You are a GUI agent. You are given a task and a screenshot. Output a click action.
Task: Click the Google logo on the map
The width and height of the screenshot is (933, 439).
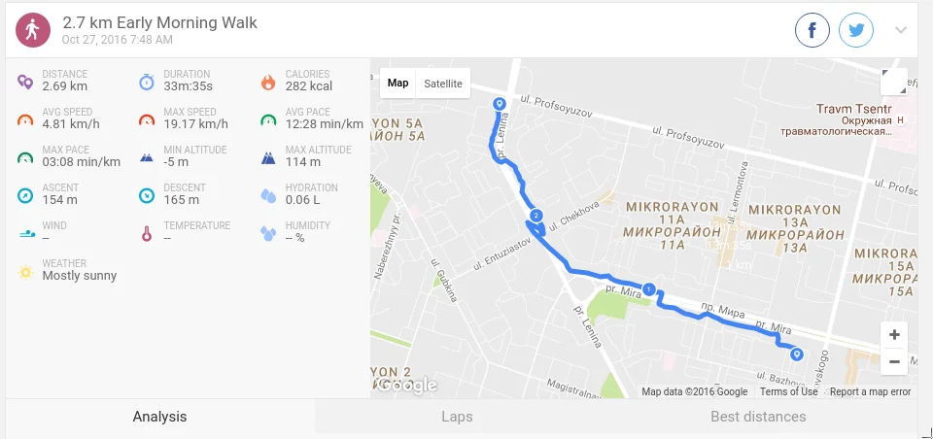click(407, 386)
